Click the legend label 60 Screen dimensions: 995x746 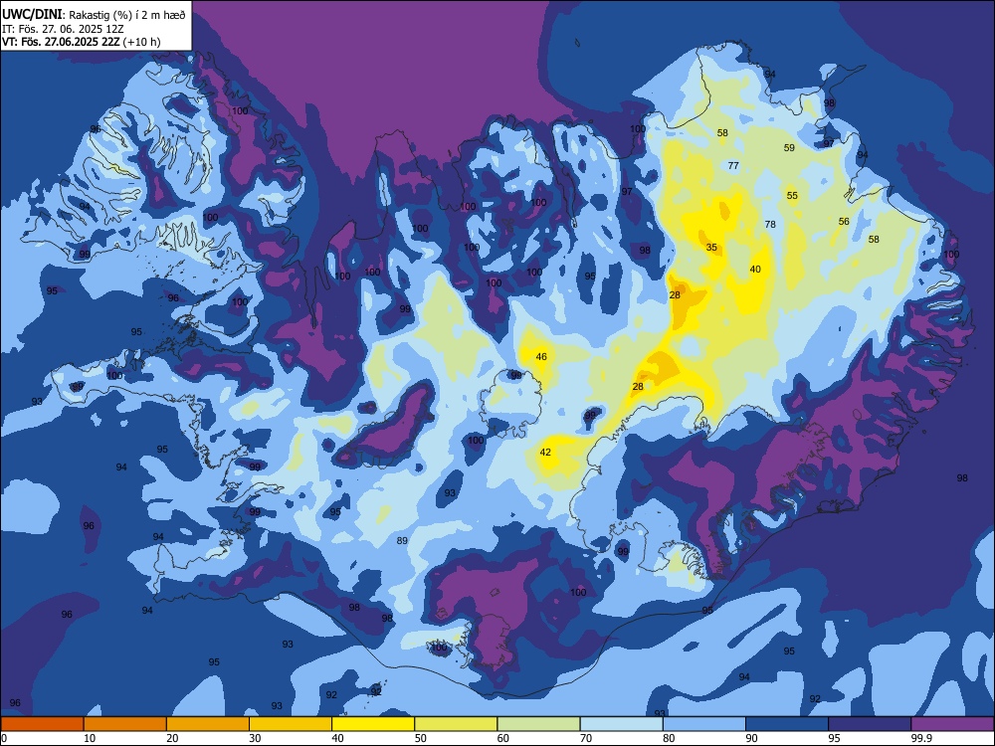click(x=503, y=738)
